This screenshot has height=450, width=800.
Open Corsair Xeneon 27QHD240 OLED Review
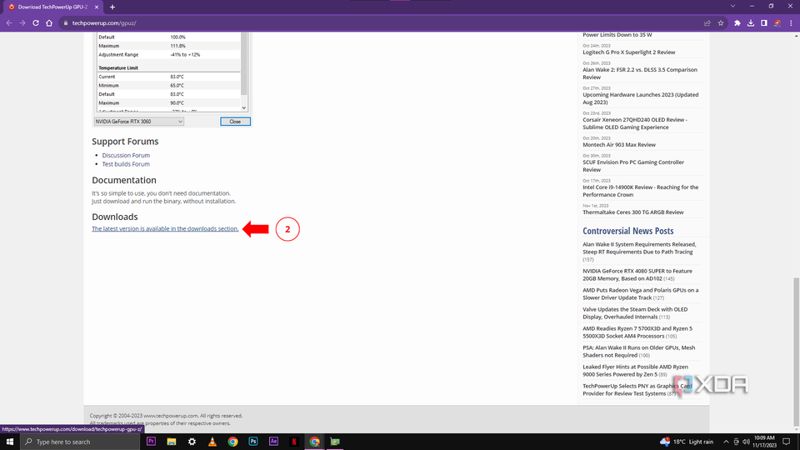pos(635,123)
